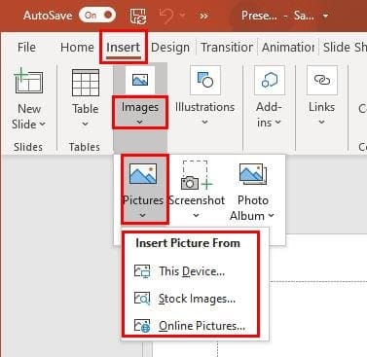Click the New Slide icon
This screenshot has width=367, height=357.
click(x=28, y=81)
